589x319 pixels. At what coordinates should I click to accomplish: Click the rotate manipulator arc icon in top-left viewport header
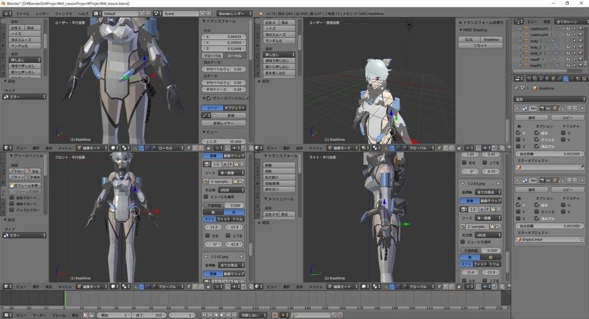click(x=147, y=148)
